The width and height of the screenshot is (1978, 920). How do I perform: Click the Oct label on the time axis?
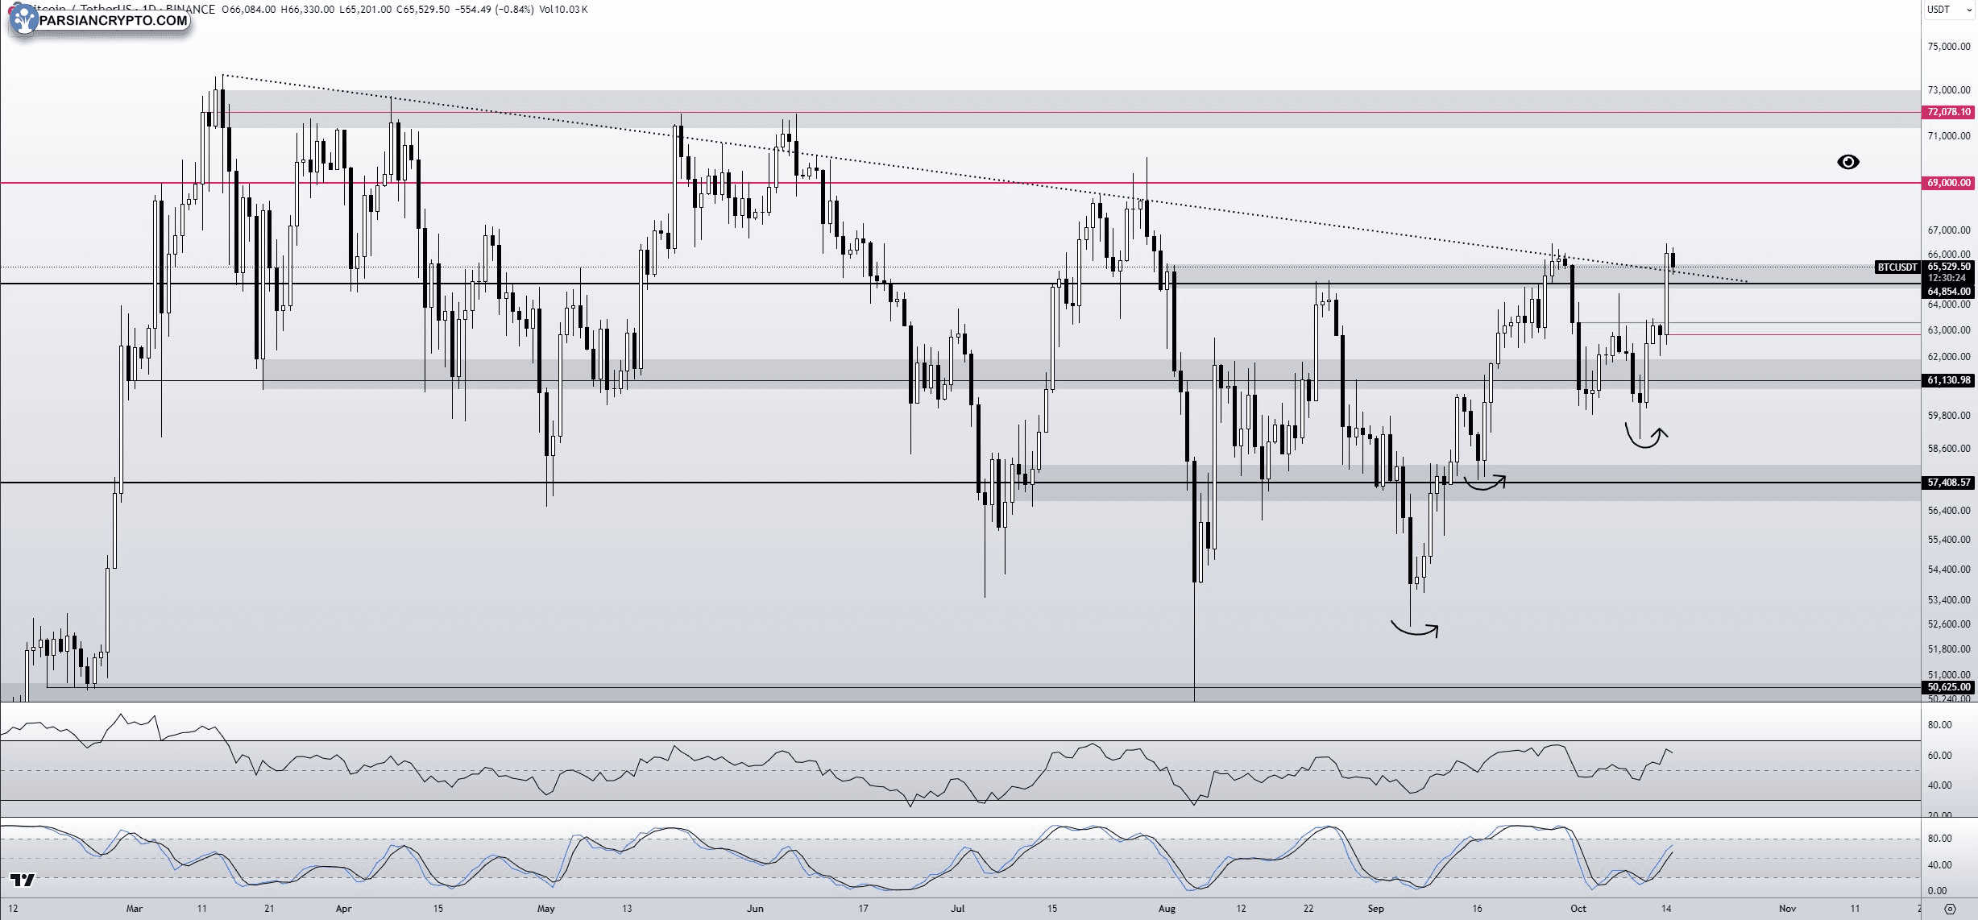pyautogui.click(x=1578, y=909)
